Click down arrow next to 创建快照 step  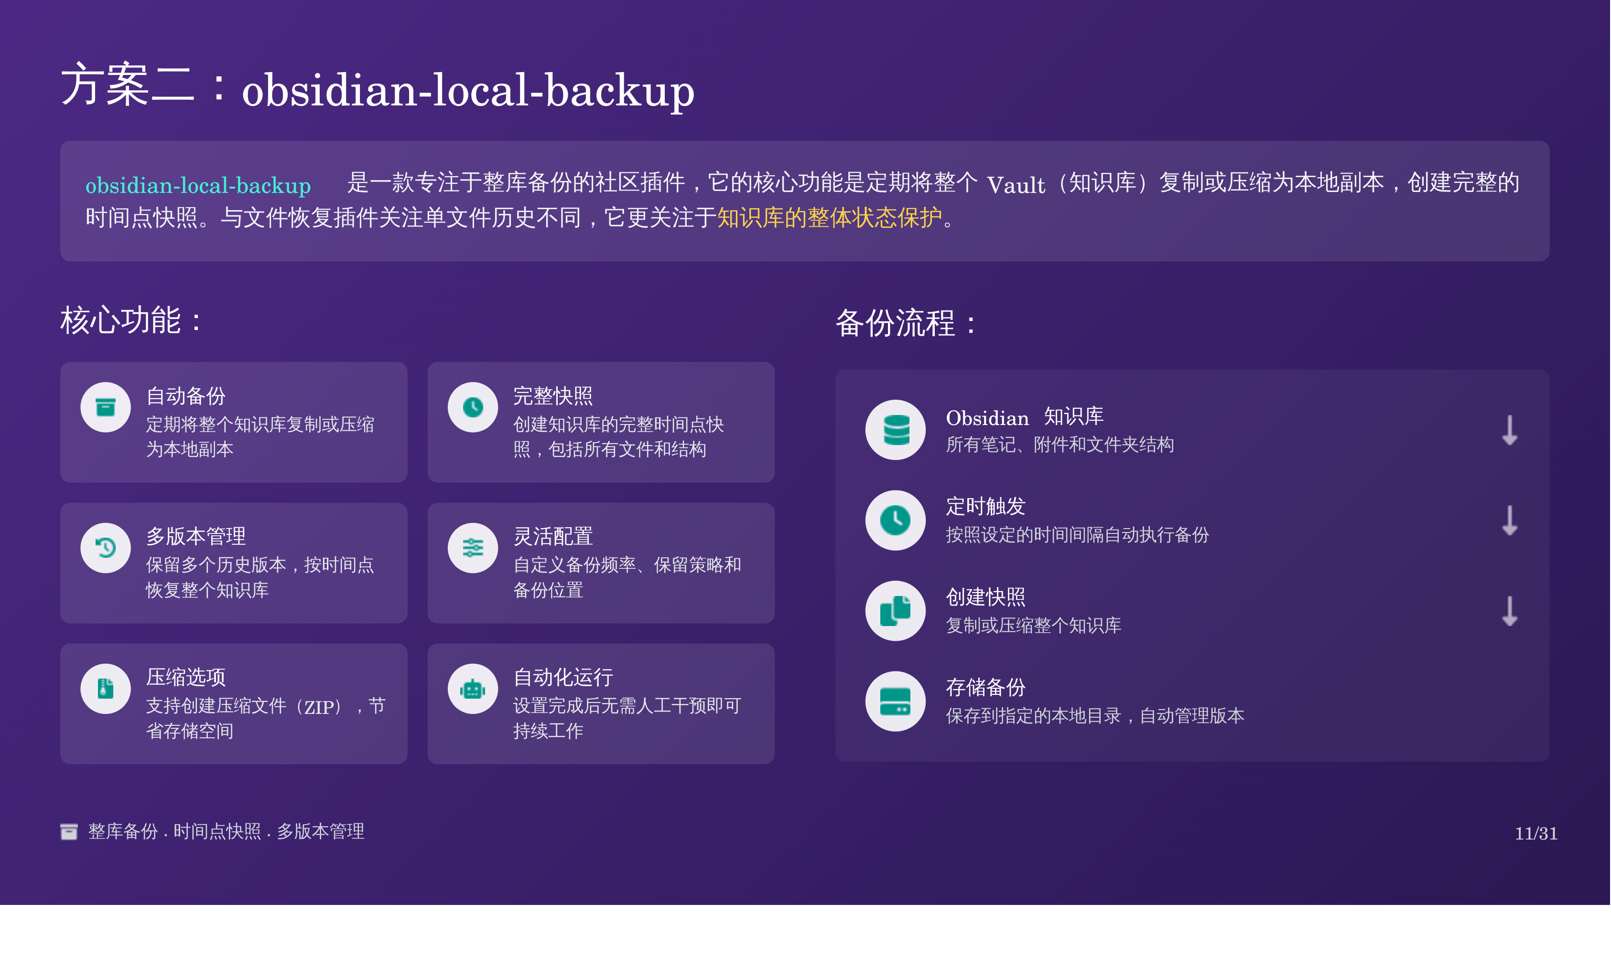click(1510, 611)
